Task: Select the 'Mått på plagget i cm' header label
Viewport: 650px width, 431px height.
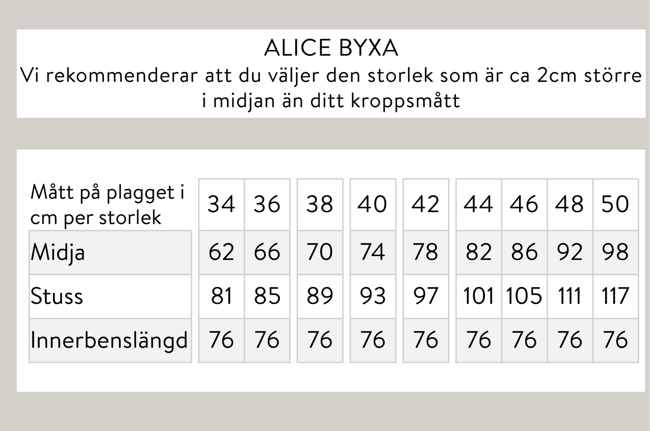Action: [108, 205]
